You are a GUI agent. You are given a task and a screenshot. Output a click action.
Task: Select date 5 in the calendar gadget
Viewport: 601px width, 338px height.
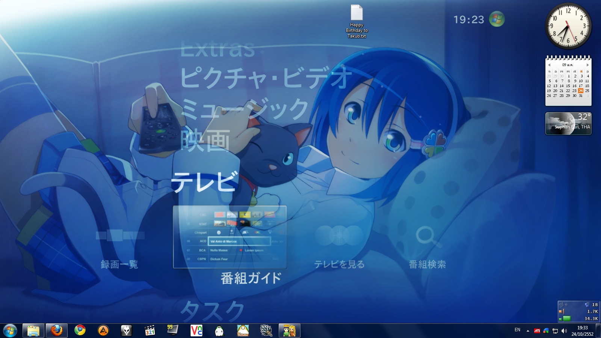coord(550,81)
